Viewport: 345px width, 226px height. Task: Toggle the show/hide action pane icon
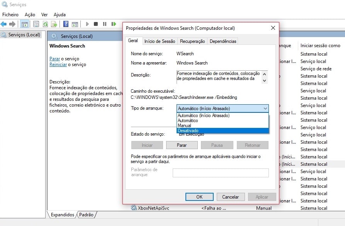pyautogui.click(x=75, y=24)
